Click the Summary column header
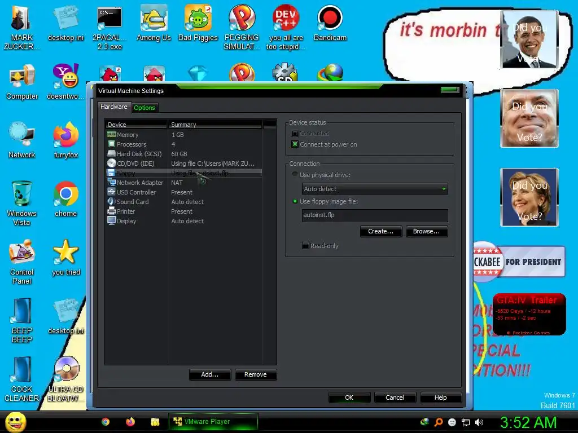This screenshot has width=578, height=433. (215, 125)
